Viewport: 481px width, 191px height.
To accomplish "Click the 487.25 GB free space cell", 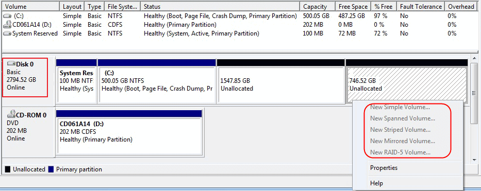I will pyautogui.click(x=352, y=16).
